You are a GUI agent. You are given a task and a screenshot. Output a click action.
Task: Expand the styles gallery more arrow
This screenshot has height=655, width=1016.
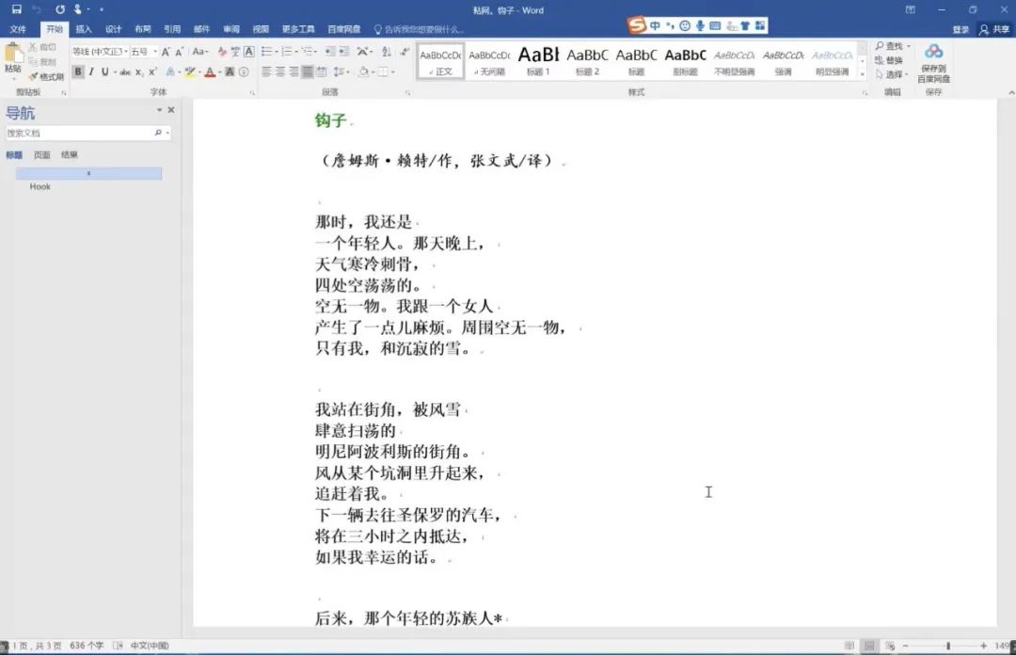[863, 74]
